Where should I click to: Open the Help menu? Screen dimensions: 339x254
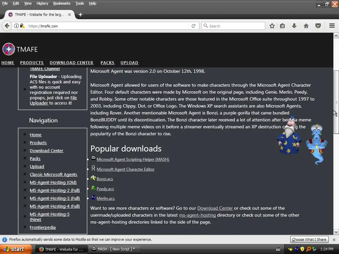[x=93, y=3]
